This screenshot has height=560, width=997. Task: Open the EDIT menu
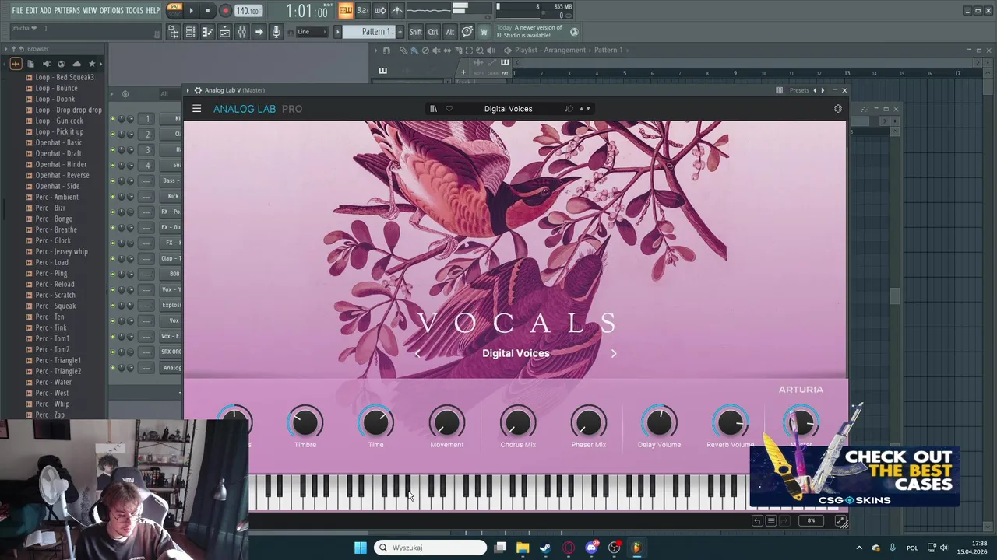pos(32,10)
